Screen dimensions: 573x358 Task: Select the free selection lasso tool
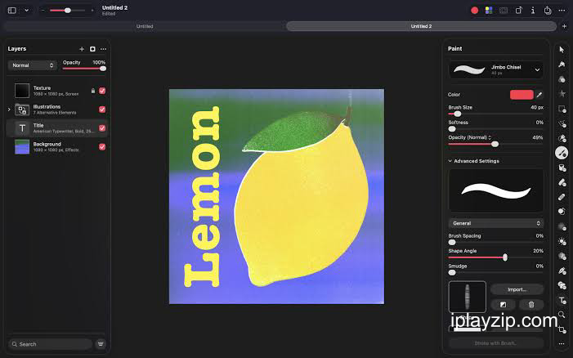562,124
